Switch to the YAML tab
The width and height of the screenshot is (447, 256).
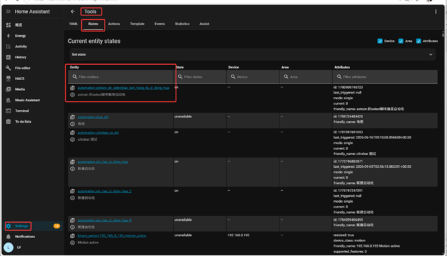(73, 24)
